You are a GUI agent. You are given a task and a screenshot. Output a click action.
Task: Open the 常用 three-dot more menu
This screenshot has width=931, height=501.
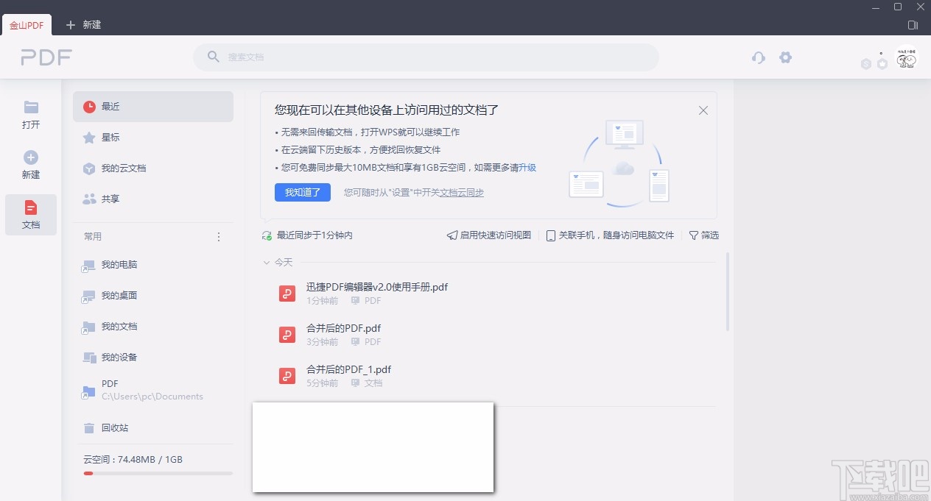219,237
